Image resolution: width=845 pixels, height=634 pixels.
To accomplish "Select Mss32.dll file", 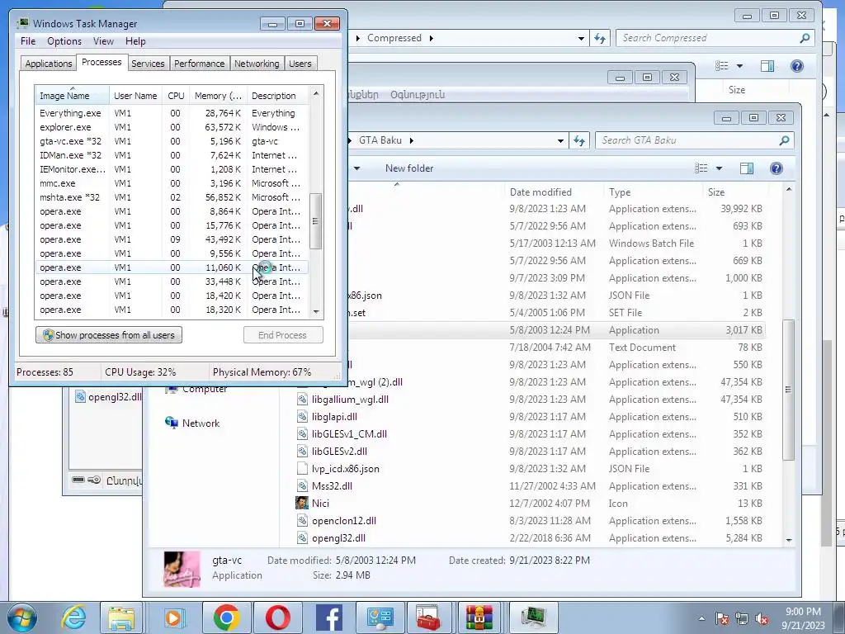I will pyautogui.click(x=332, y=485).
